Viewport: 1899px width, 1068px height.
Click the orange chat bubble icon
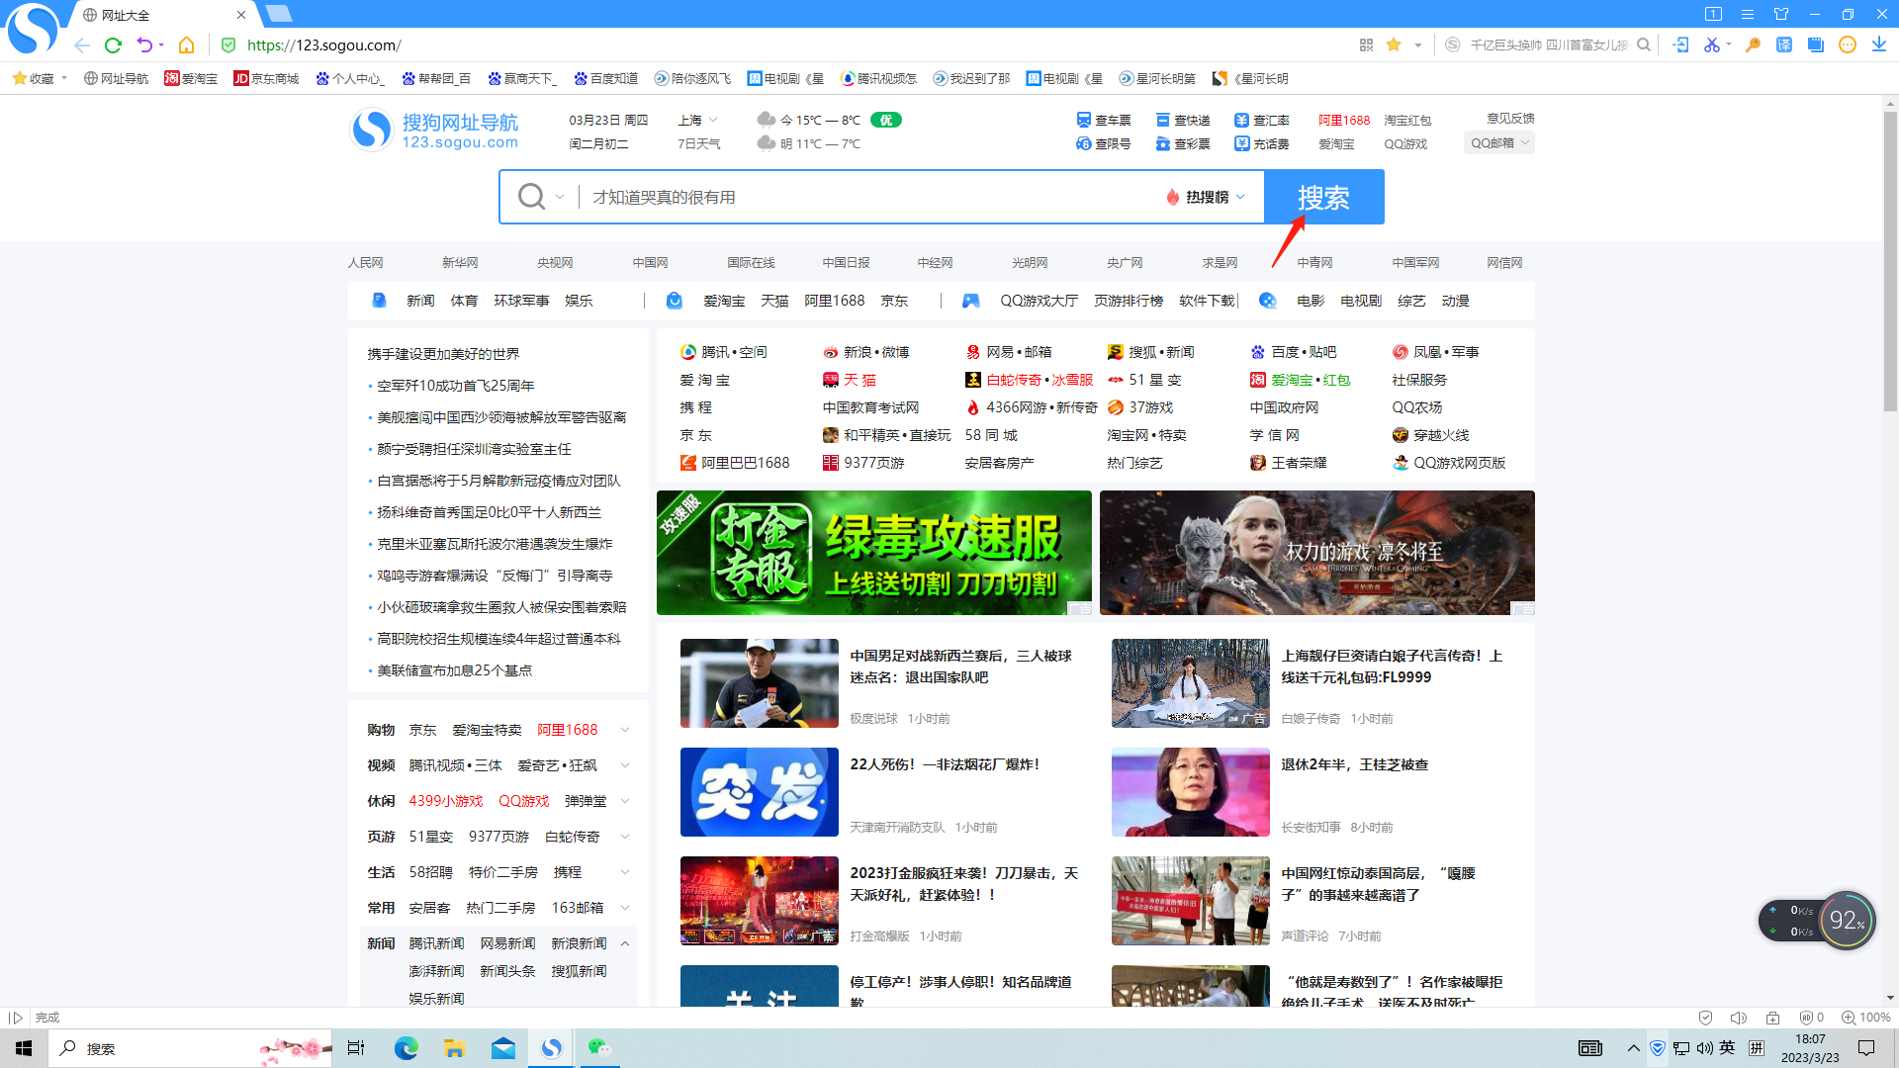pos(1848,44)
